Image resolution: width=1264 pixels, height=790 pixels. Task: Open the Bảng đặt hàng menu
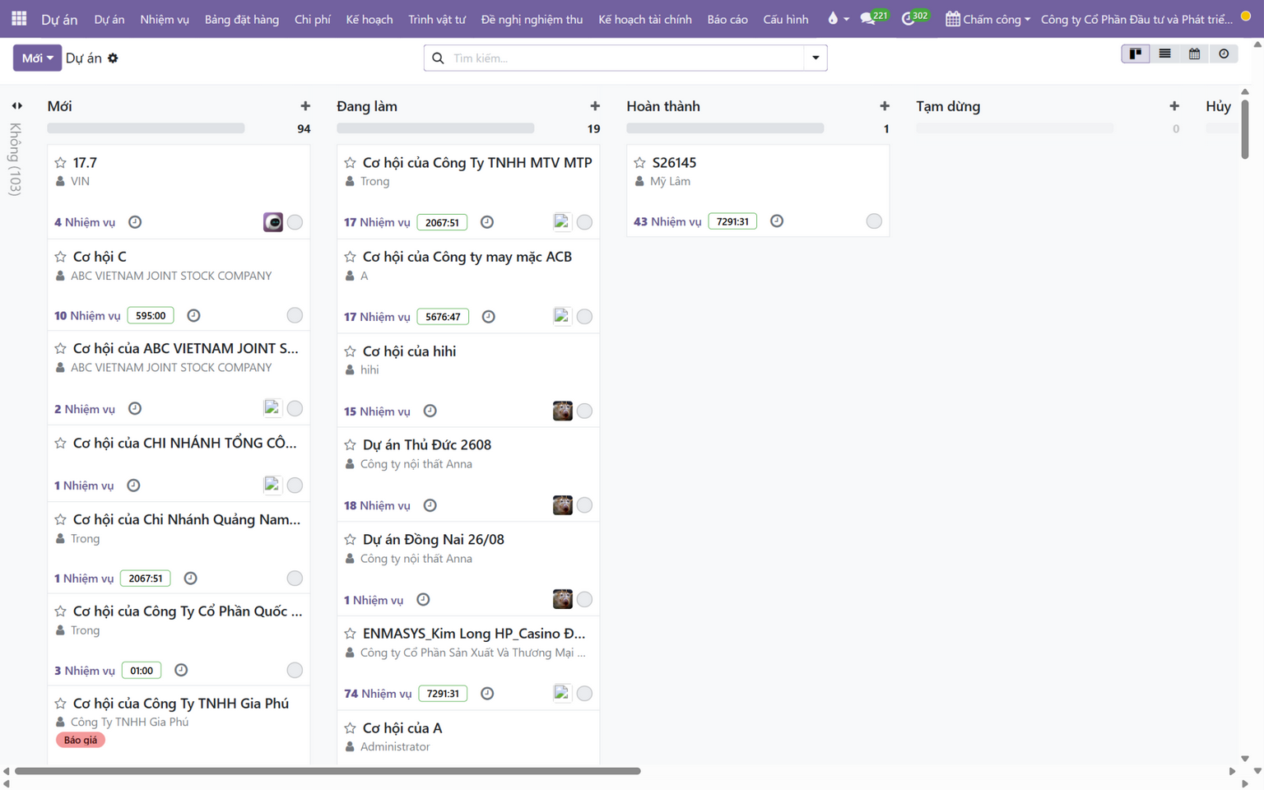click(242, 19)
